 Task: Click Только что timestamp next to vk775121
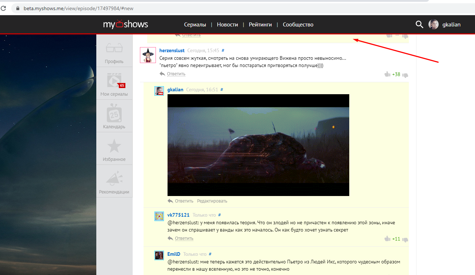pos(204,215)
